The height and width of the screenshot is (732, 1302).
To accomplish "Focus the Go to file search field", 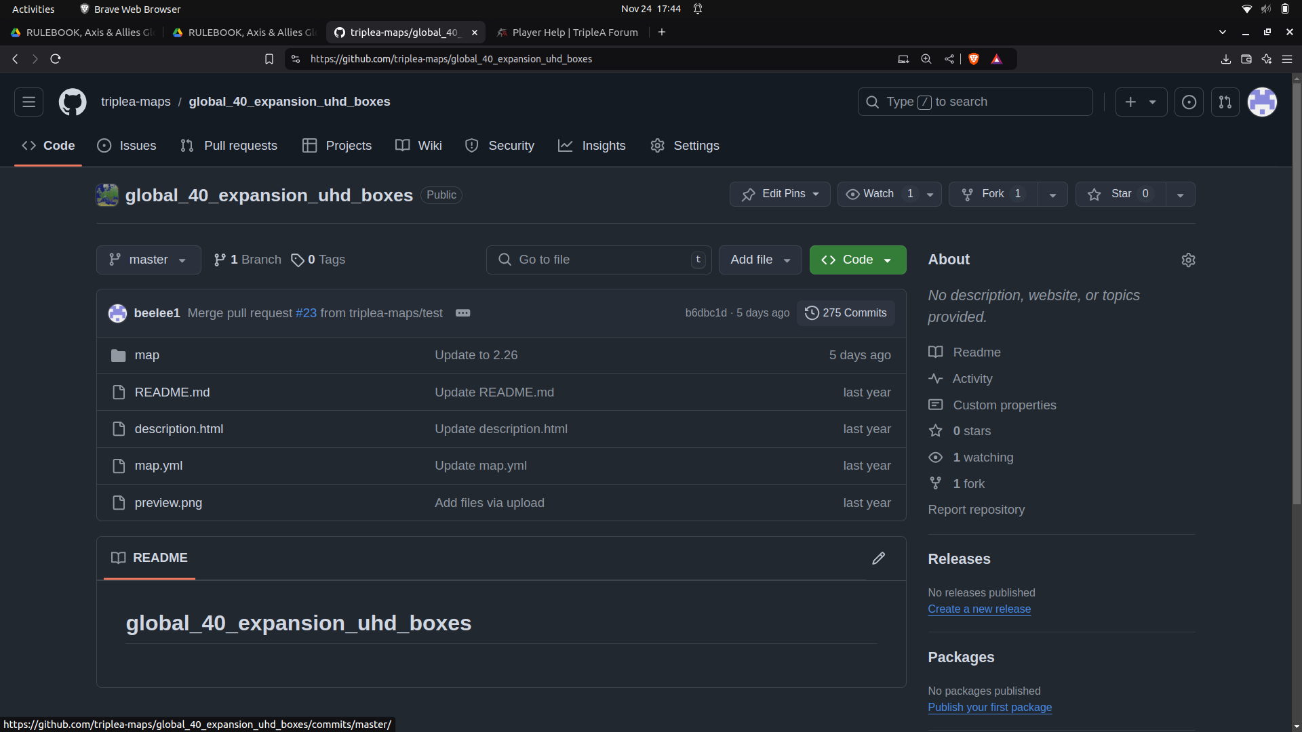I will point(598,260).
